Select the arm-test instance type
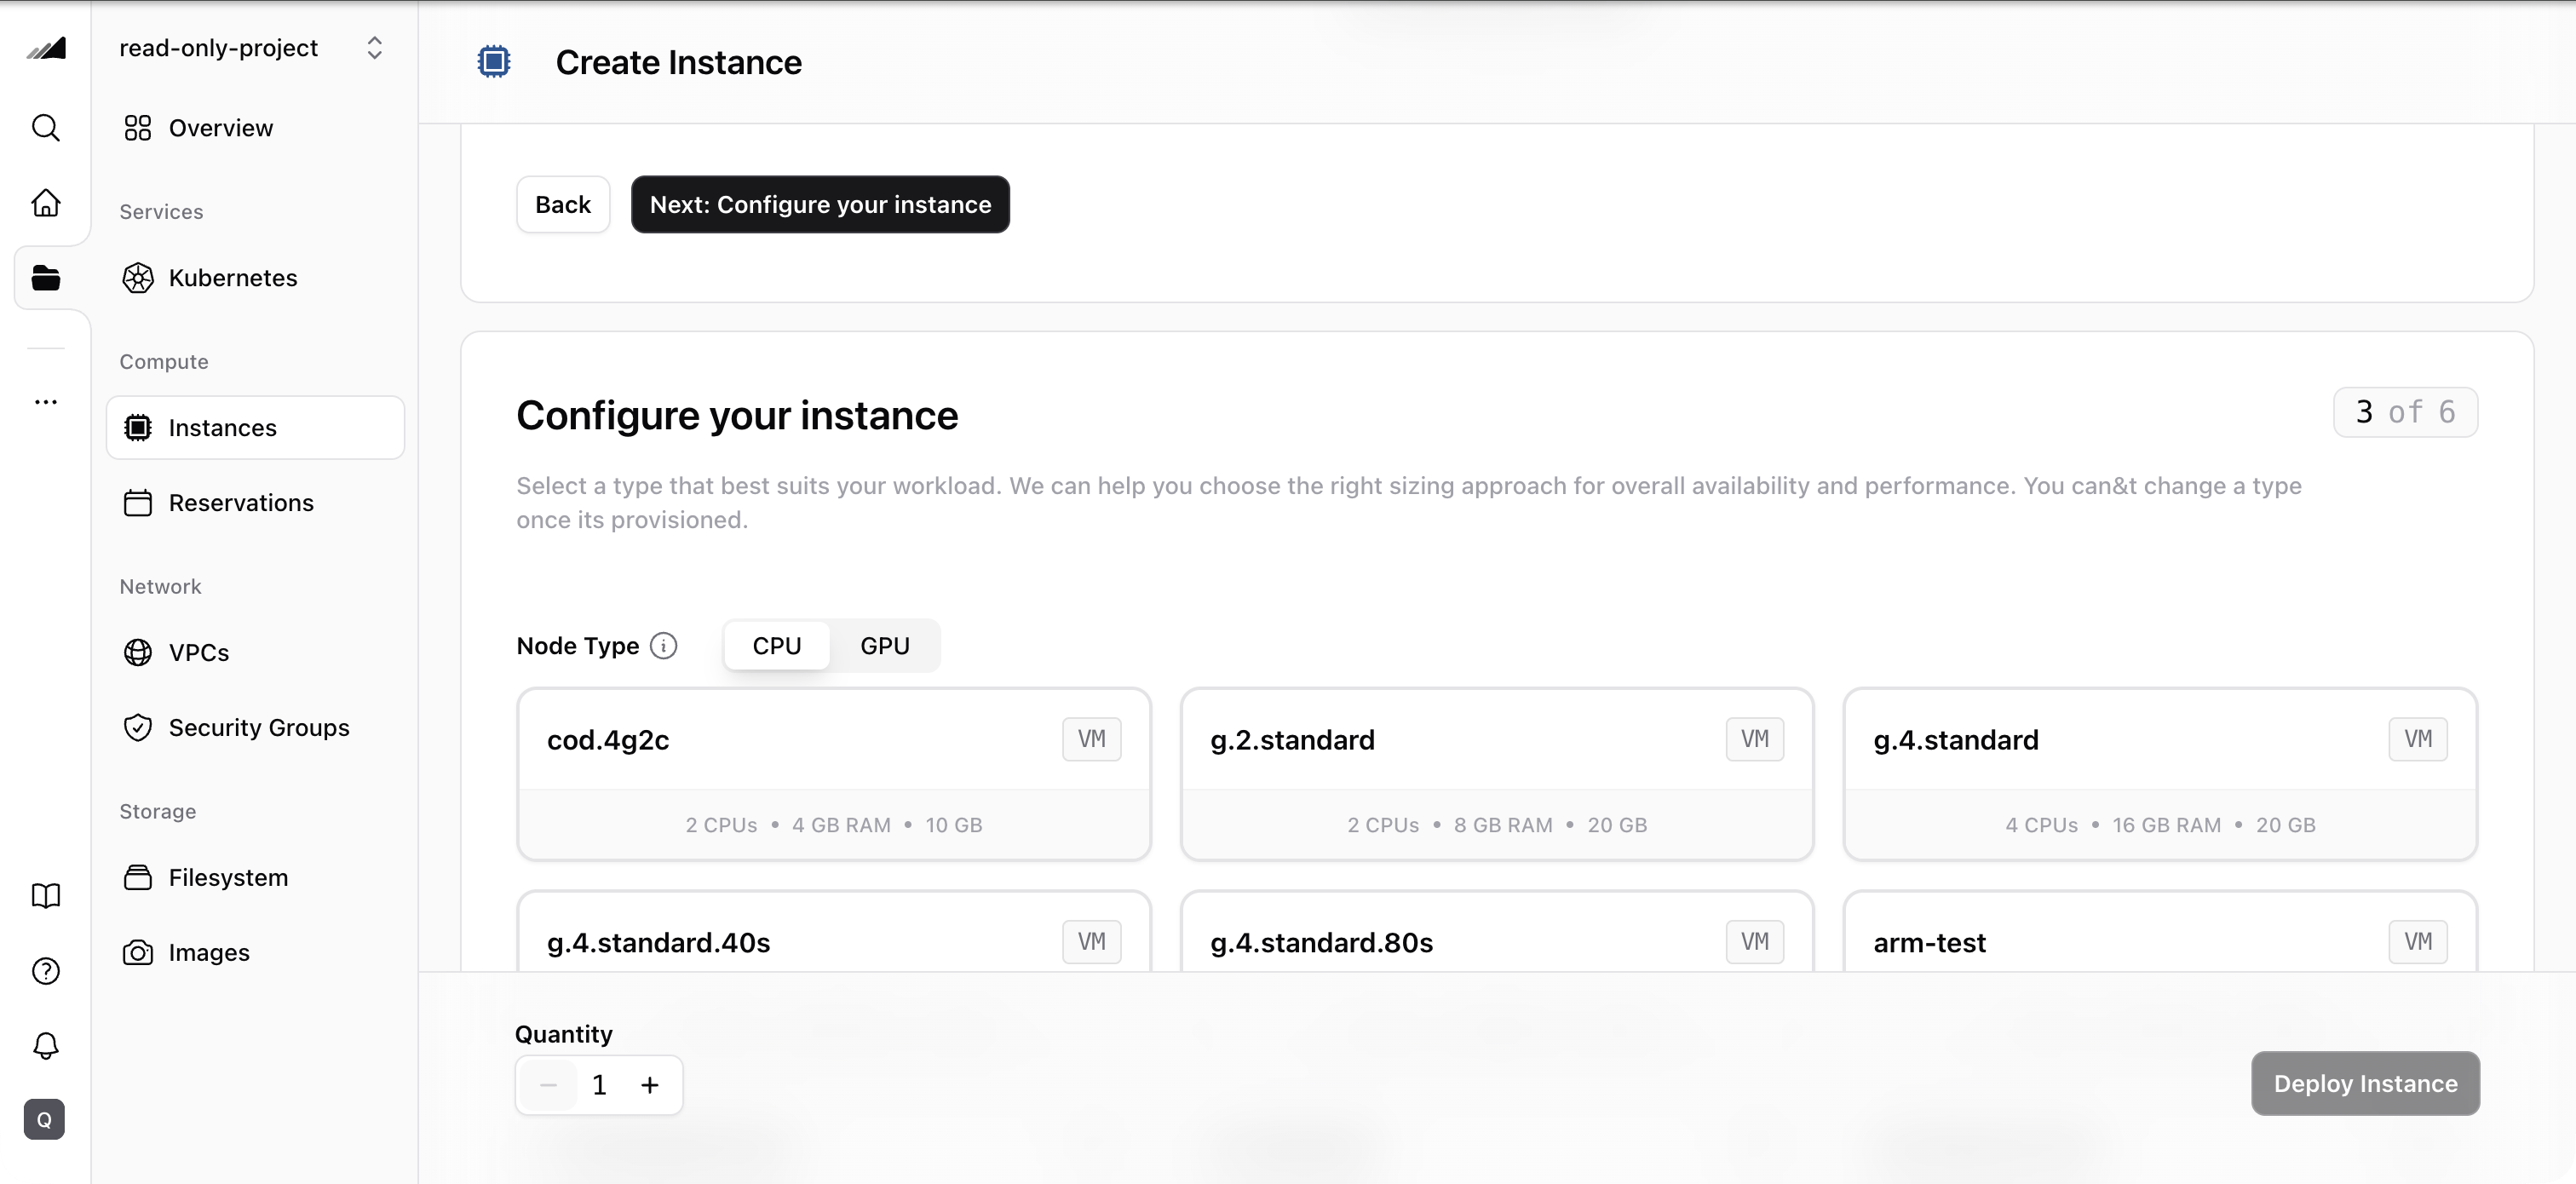This screenshot has height=1184, width=2576. tap(2160, 932)
